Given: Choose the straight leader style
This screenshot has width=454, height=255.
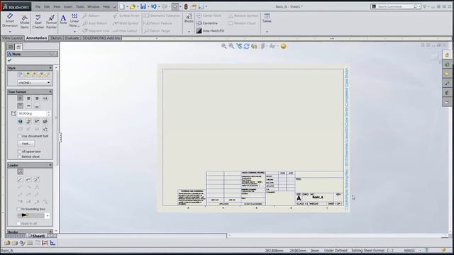Looking at the screenshot, I should [x=20, y=179].
